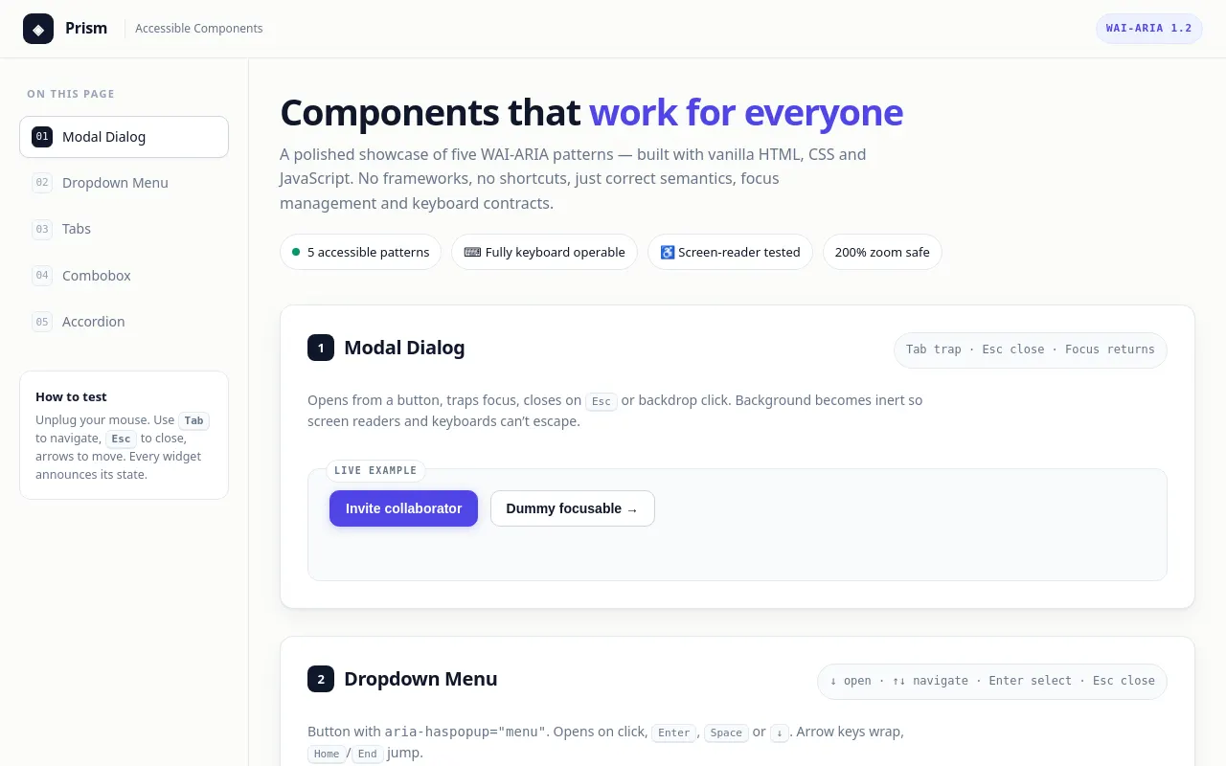Click the 'ON THIS PAGE' label
1226x766 pixels.
71,94
